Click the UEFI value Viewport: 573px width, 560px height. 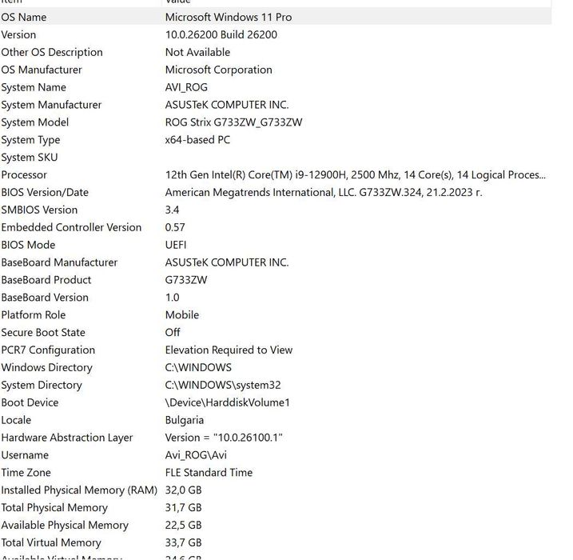(176, 245)
